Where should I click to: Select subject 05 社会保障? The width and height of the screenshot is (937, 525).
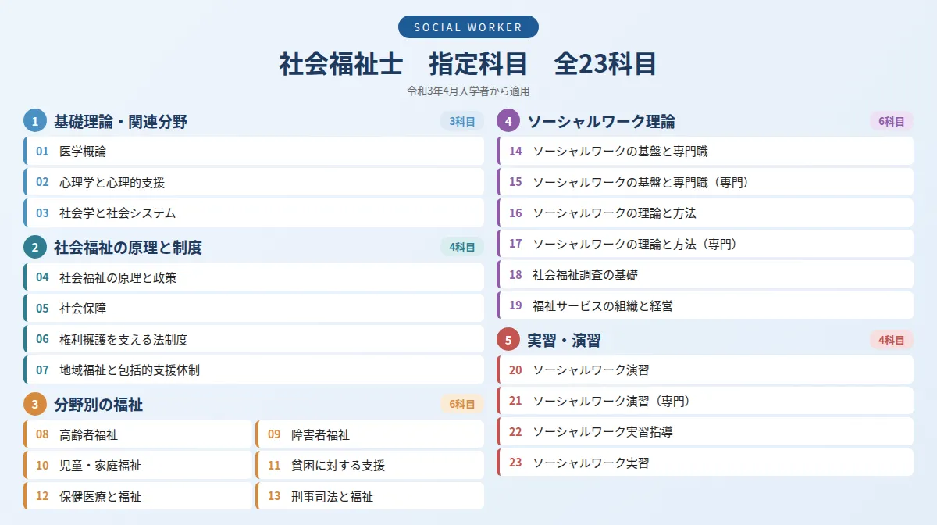click(254, 308)
